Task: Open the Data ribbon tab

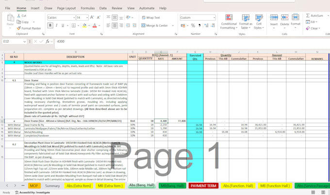Action: point(103,8)
